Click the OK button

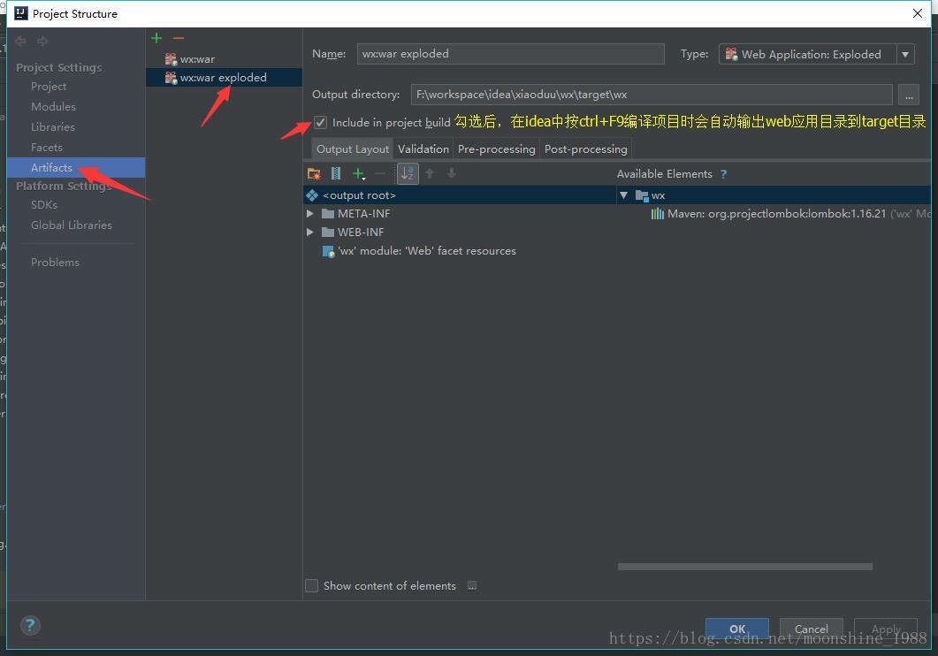pyautogui.click(x=737, y=629)
